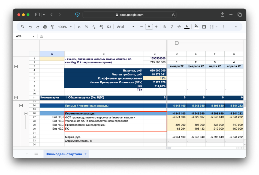Open the Borders tool

pos(204,27)
